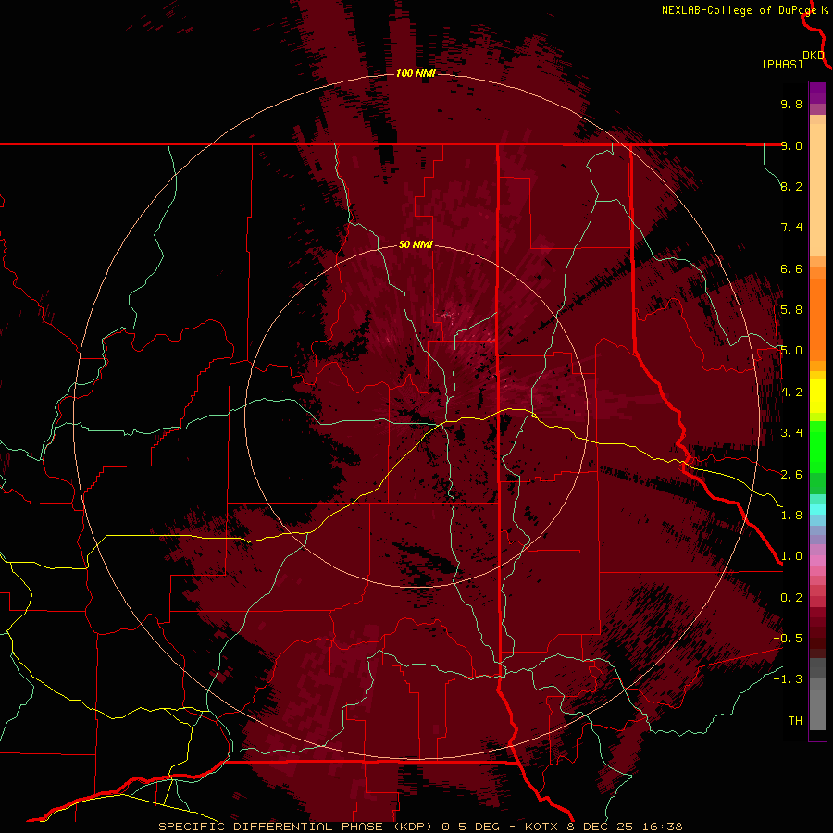This screenshot has height=833, width=833.
Task: Click the TH threshold label on the scale
Action: coord(795,721)
